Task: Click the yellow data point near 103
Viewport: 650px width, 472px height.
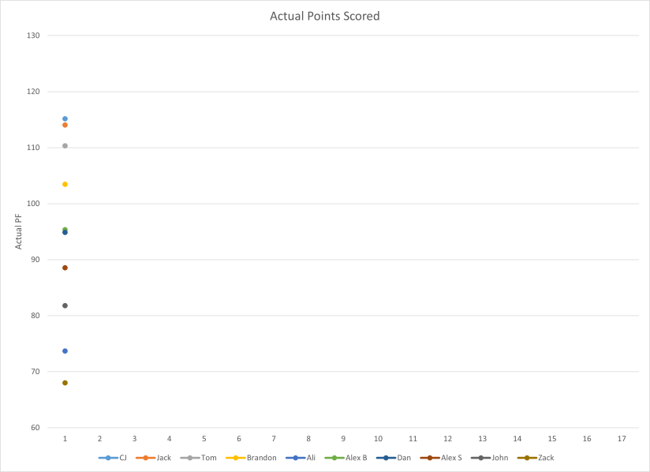Action: coord(65,185)
